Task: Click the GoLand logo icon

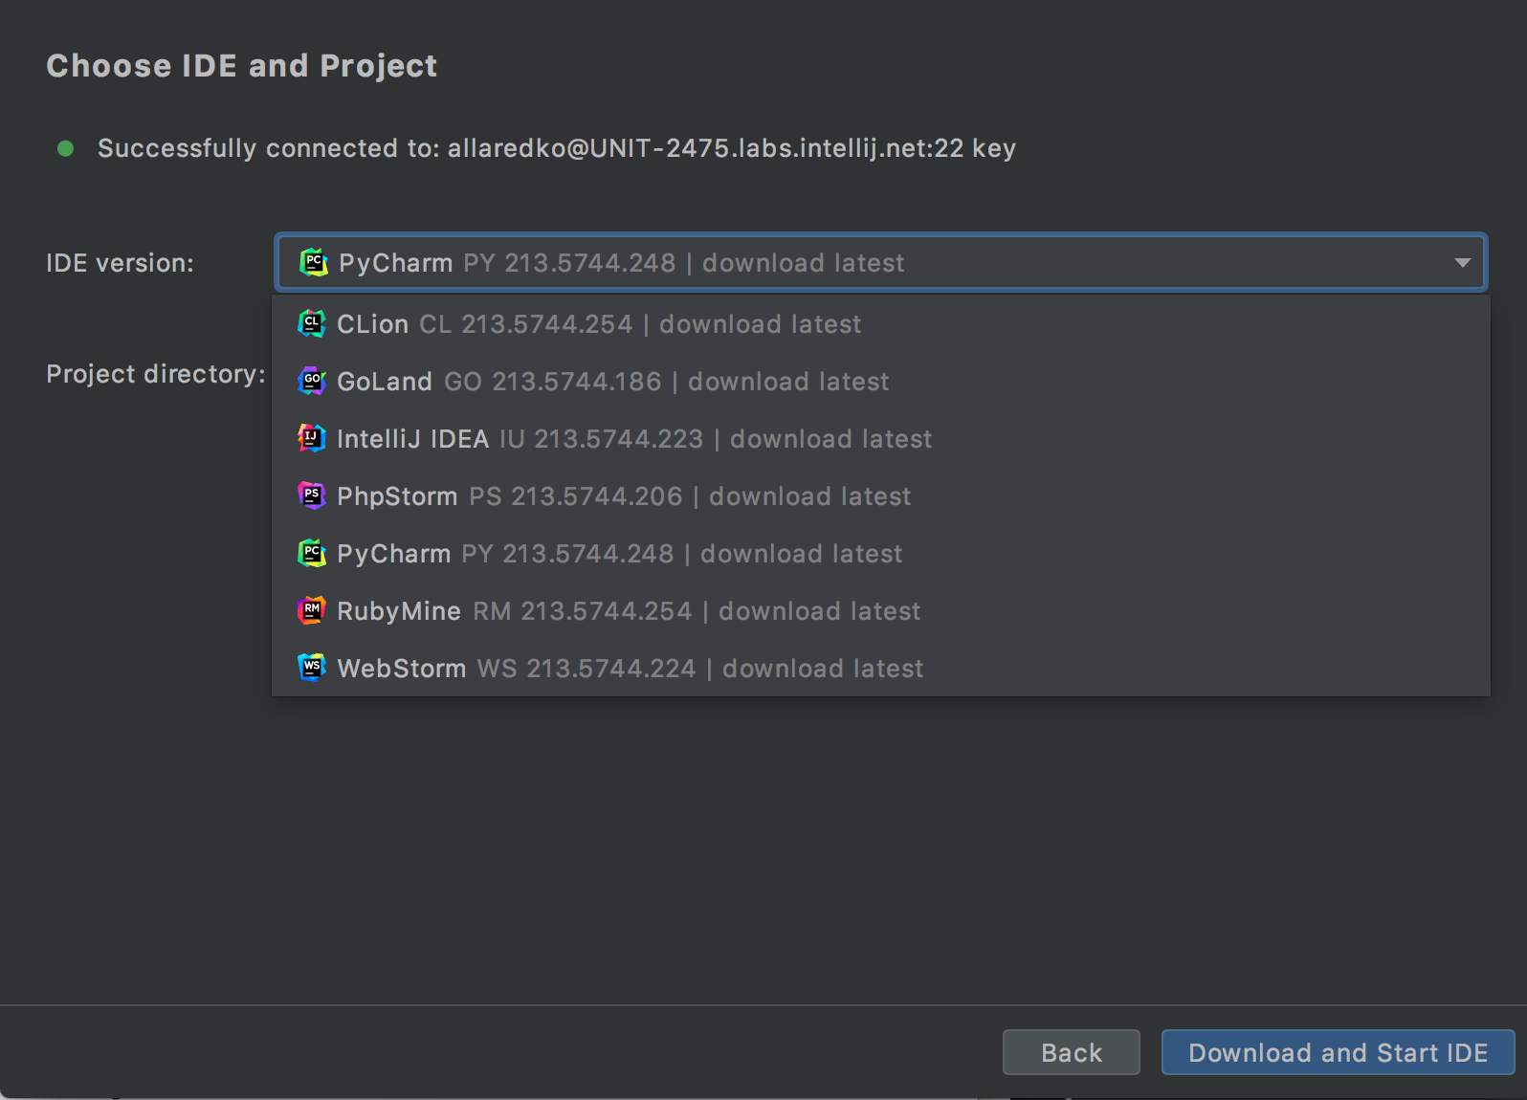Action: click(311, 381)
